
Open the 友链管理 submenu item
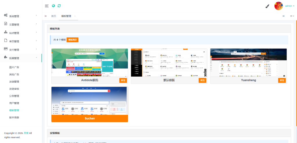coord(14,82)
